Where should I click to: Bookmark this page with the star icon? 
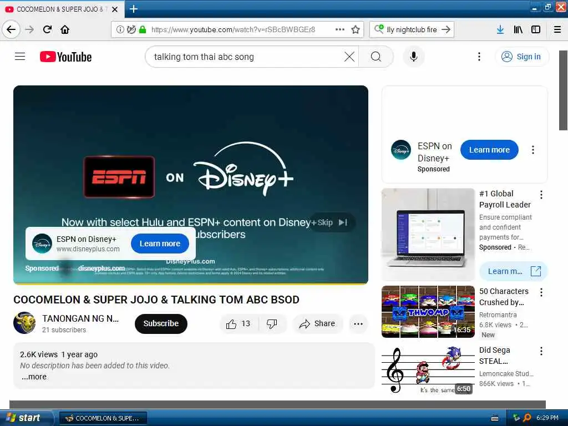point(356,29)
